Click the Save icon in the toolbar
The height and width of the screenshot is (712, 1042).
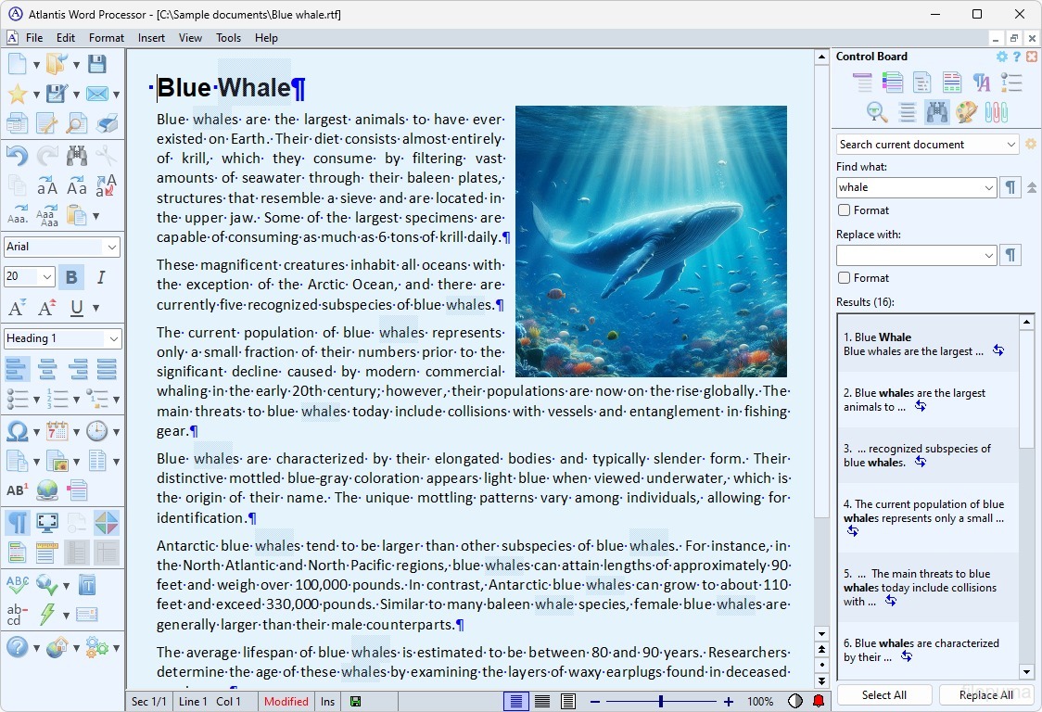coord(97,63)
